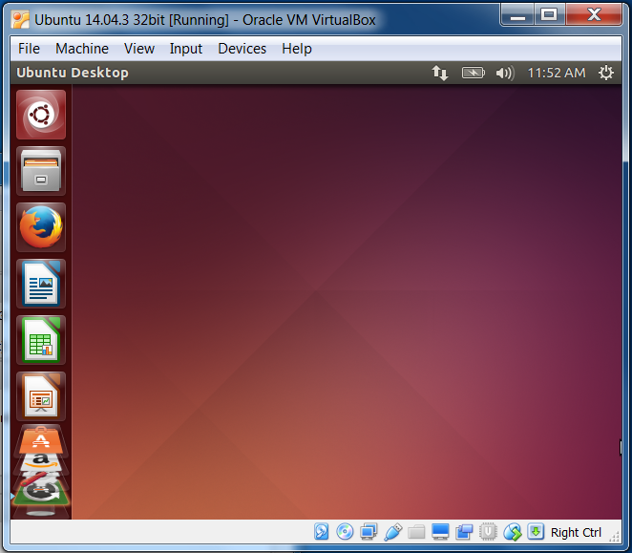Open the Help menu

pos(297,49)
